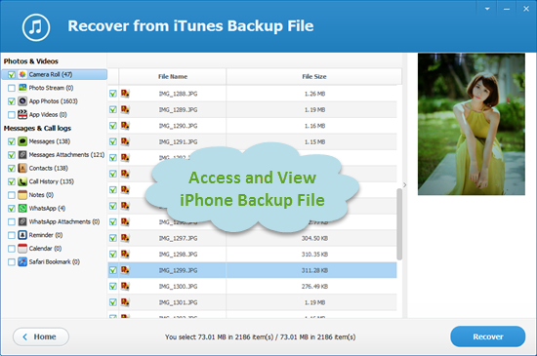
Task: Click the Messages Attachments paperclip icon
Action: (22, 154)
